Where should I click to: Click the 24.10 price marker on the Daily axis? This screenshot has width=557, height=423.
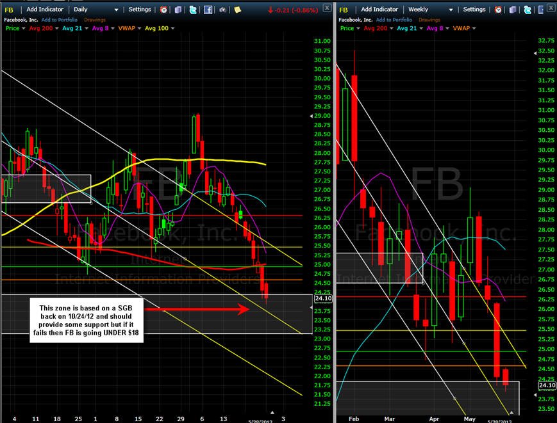click(x=323, y=299)
